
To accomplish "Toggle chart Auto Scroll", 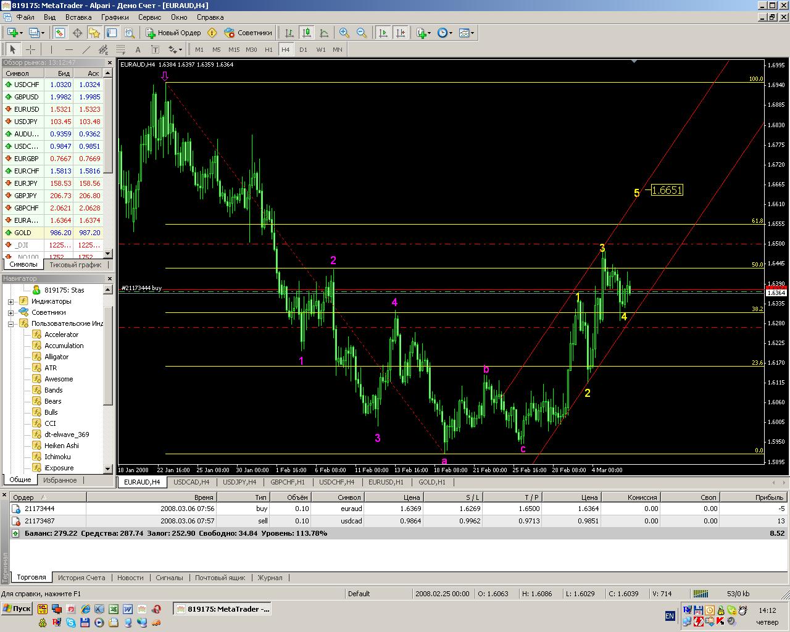I will pyautogui.click(x=383, y=33).
